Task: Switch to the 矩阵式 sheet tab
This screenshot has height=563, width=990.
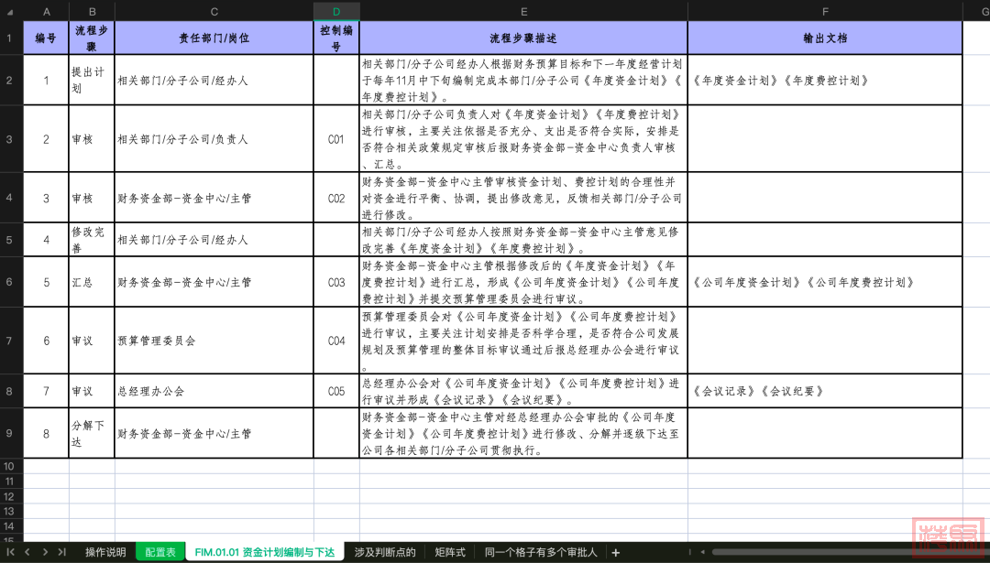Action: pyautogui.click(x=450, y=552)
